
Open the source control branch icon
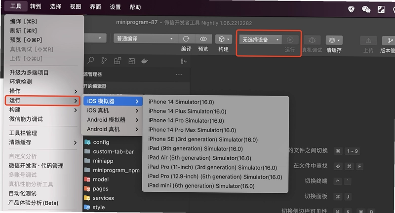click(x=104, y=61)
